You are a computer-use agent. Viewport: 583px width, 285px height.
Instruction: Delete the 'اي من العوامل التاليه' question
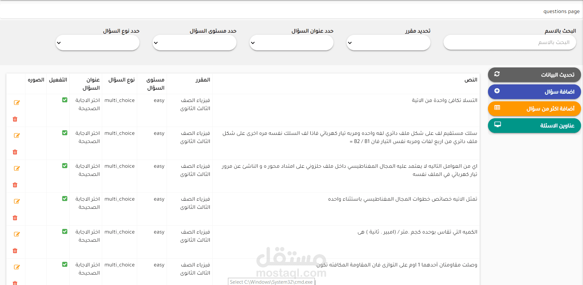click(15, 185)
